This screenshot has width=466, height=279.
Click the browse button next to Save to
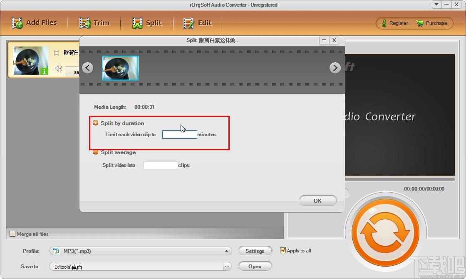[227, 266]
